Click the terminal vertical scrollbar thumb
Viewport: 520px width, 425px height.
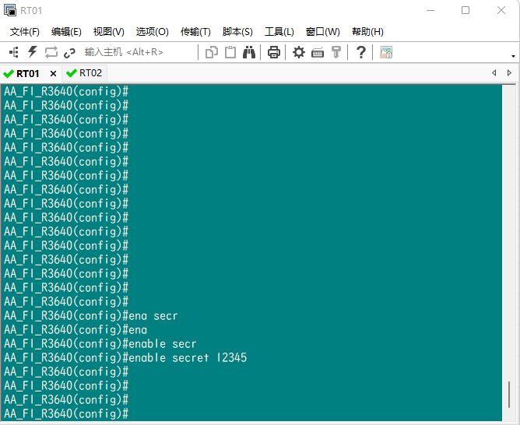pos(510,393)
